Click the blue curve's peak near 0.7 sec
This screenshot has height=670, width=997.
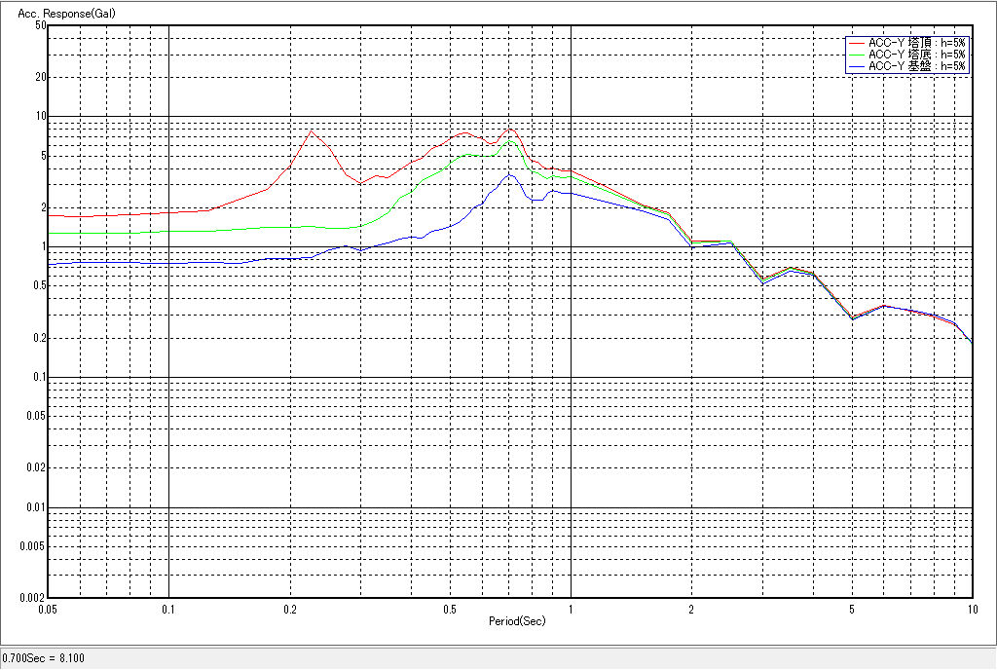pyautogui.click(x=509, y=175)
